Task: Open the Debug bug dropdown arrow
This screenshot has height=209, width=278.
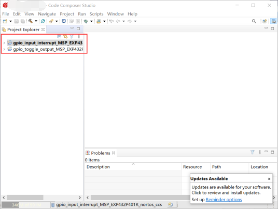Action: [x=91, y=21]
